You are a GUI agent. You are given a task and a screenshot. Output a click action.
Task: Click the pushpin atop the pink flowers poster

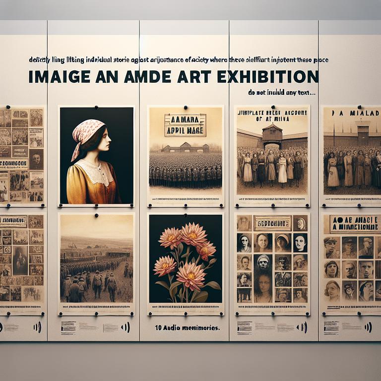[186, 214]
